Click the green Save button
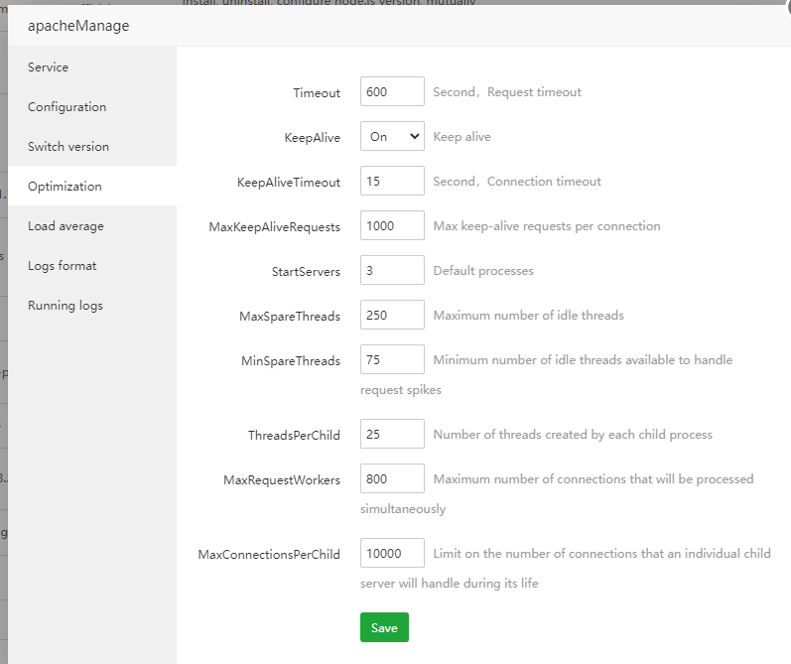Screen dimensions: 791x664 (384, 627)
